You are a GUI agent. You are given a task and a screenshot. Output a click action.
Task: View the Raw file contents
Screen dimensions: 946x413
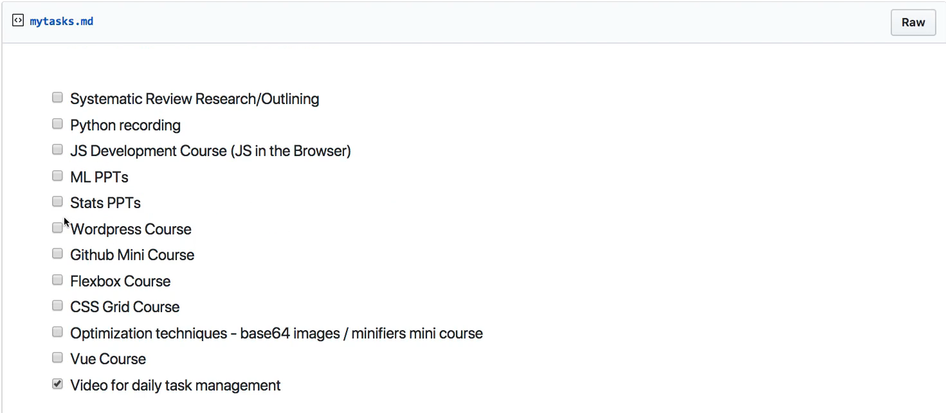913,22
